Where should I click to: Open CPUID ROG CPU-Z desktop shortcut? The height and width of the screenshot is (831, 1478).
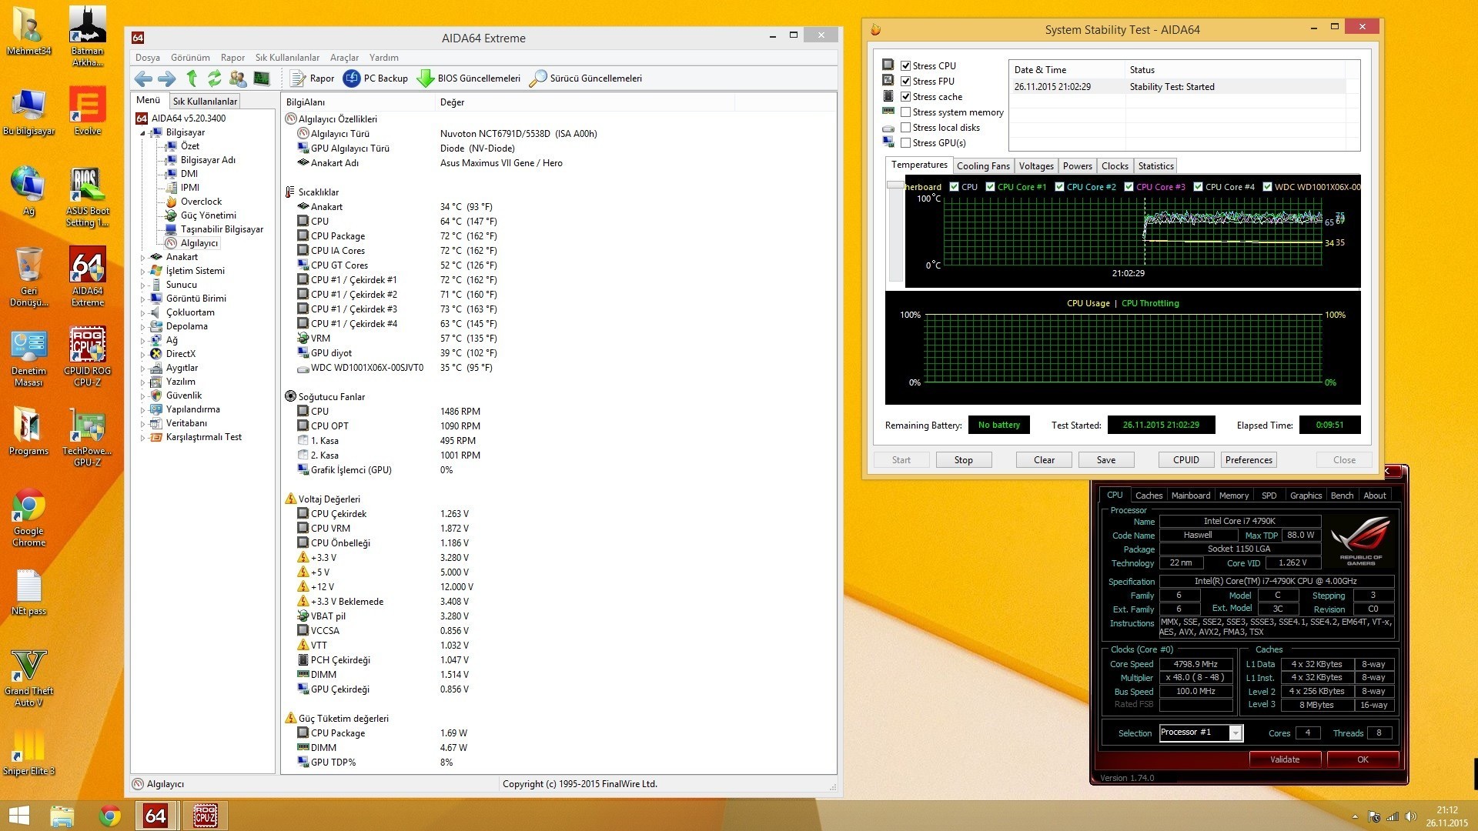coord(88,356)
